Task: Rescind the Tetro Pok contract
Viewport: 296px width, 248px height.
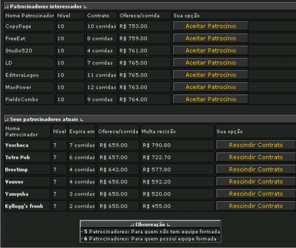Action: pos(256,157)
